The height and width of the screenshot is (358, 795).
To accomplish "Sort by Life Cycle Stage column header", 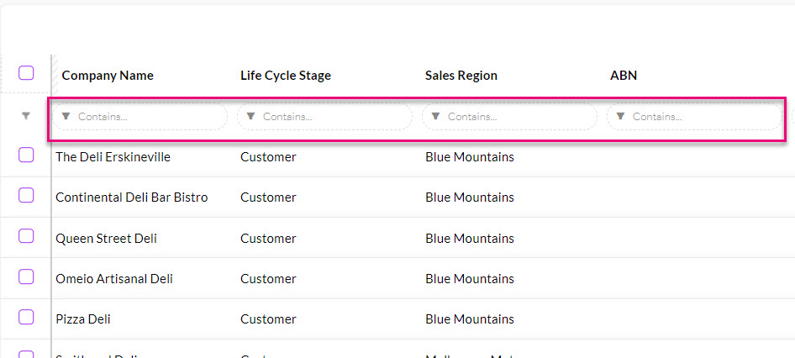I will coord(286,76).
